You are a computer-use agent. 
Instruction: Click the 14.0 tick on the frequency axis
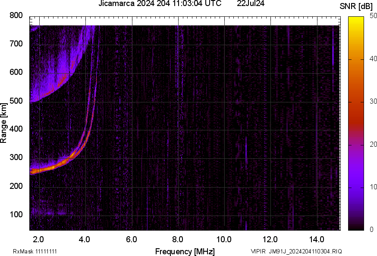tap(317, 239)
